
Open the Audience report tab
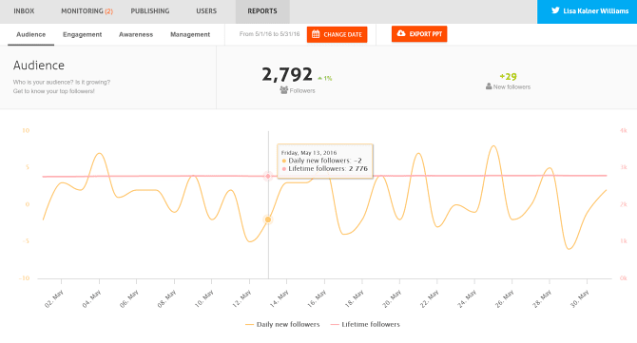pos(30,34)
